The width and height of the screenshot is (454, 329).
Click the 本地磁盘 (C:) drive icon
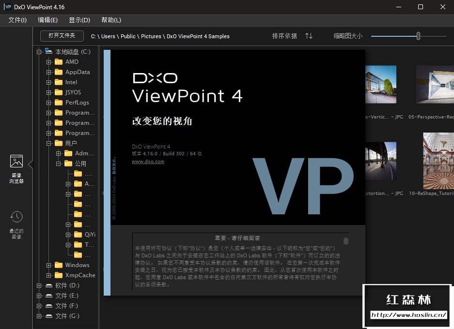48,51
